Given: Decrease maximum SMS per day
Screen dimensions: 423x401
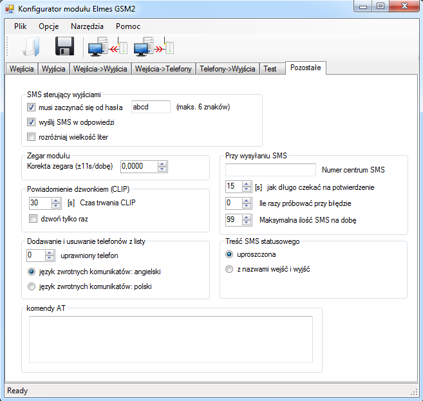Looking at the screenshot, I should click(x=247, y=223).
